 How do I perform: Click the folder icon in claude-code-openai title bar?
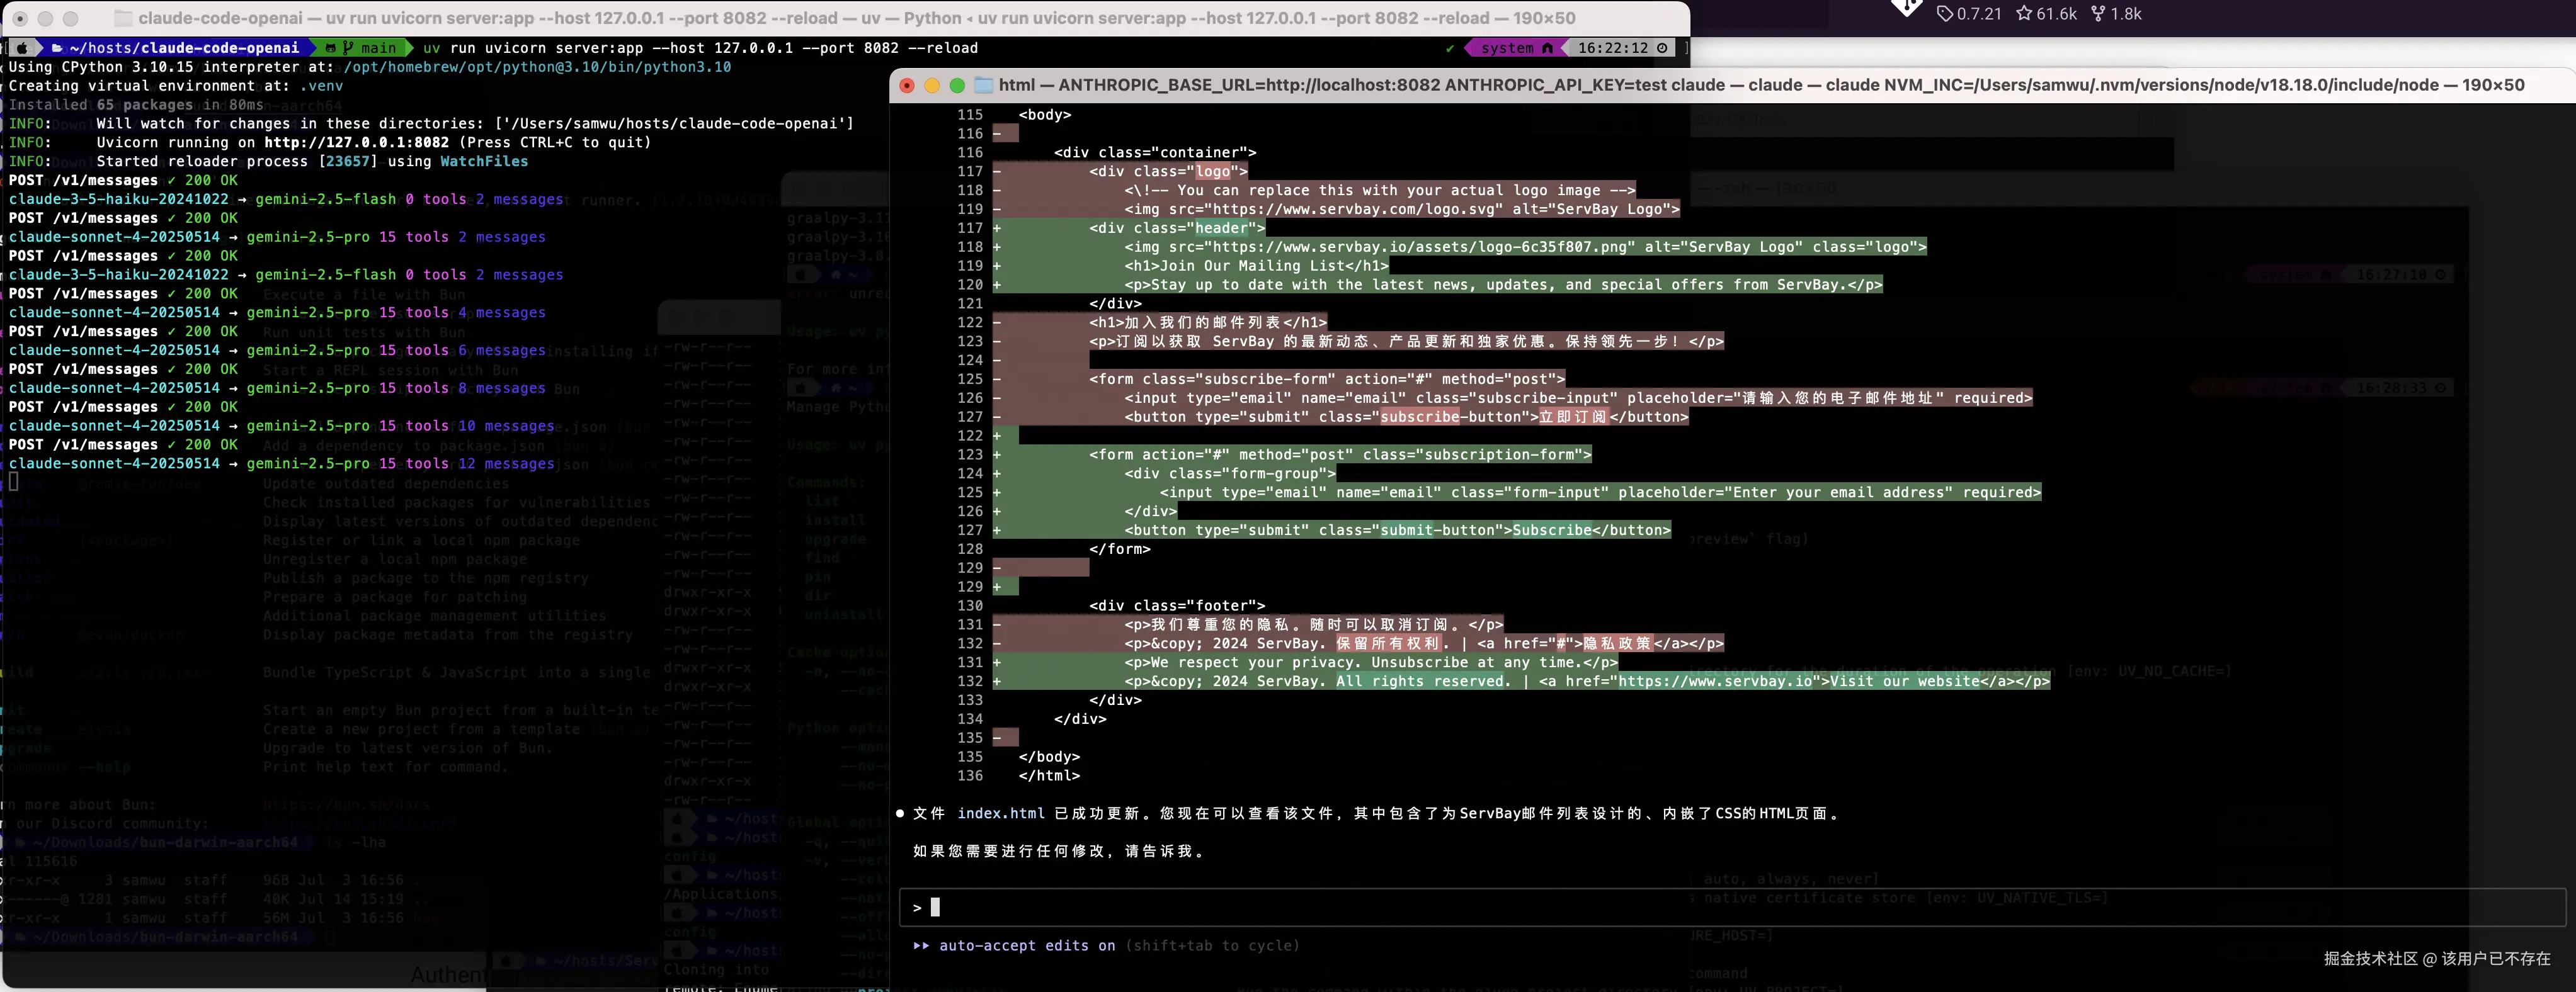[123, 18]
